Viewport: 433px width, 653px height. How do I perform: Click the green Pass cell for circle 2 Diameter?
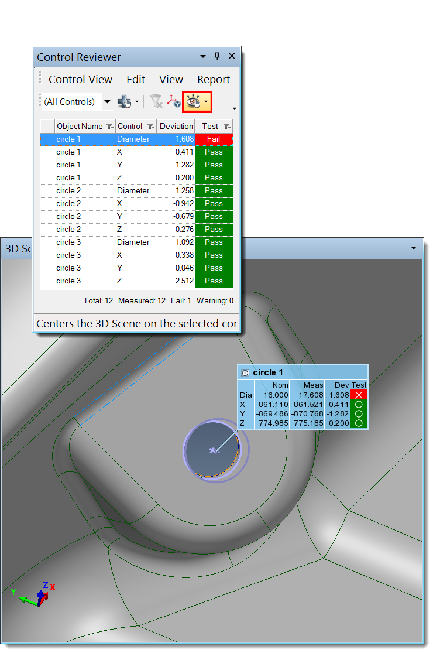pyautogui.click(x=214, y=191)
